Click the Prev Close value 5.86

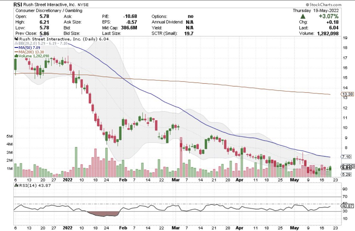point(44,33)
